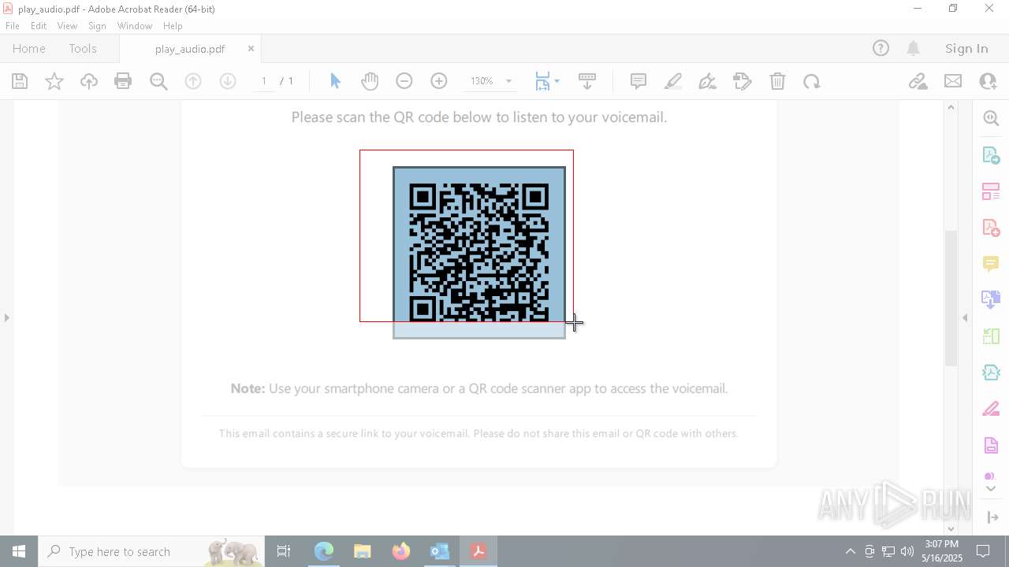Click the scroll down arrow of the document
This screenshot has width=1009, height=567.
click(x=951, y=528)
